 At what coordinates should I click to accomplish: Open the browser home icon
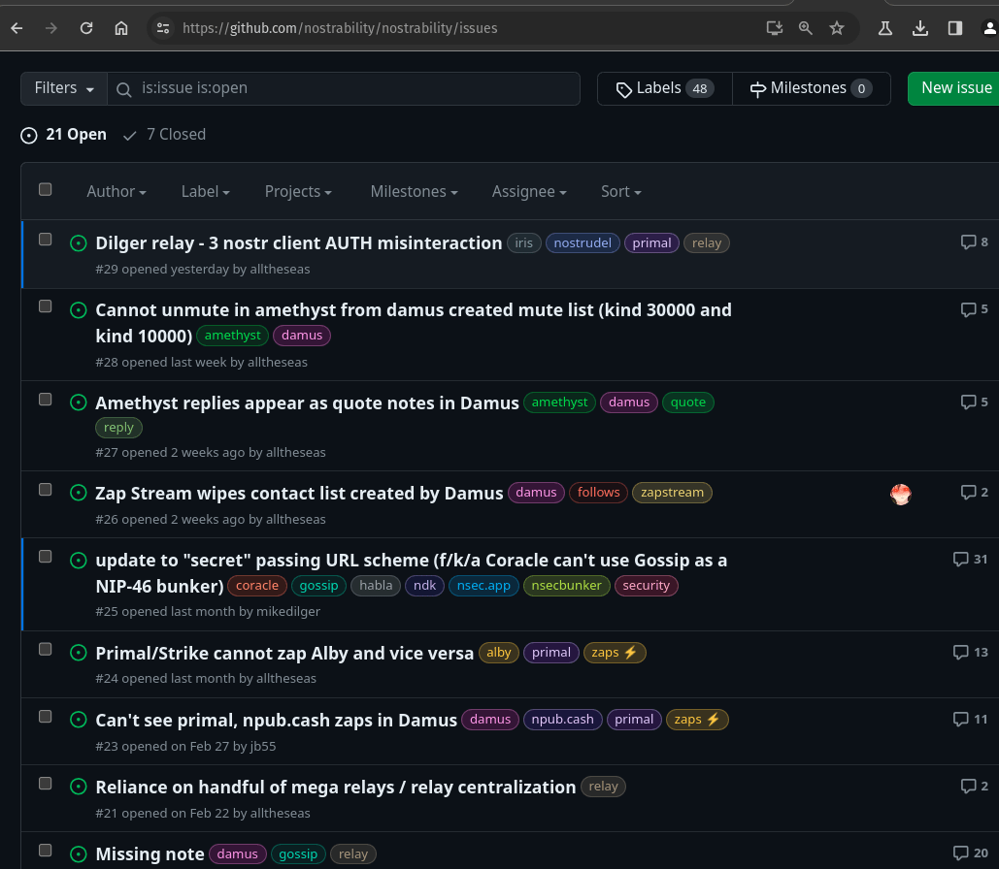tap(121, 28)
